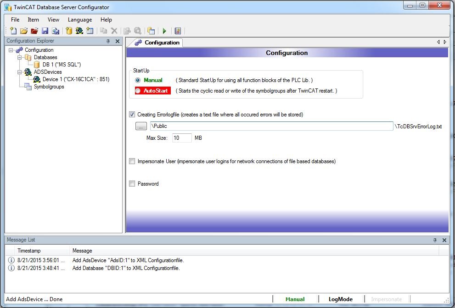Click the yellow Open folder toolbar icon
The width and height of the screenshot is (455, 308).
point(24,31)
